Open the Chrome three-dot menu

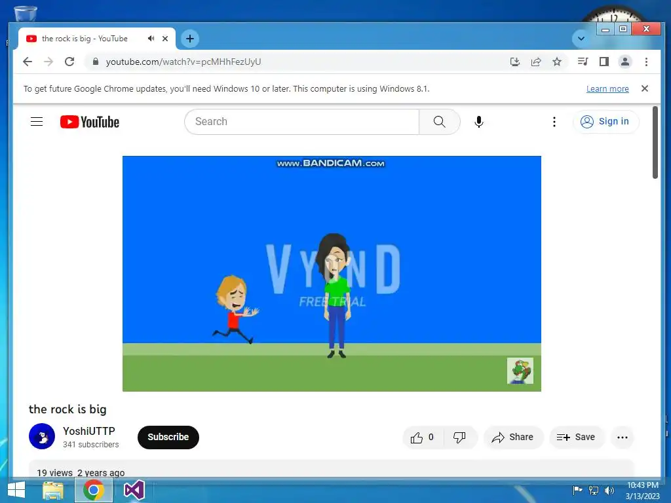tap(646, 62)
